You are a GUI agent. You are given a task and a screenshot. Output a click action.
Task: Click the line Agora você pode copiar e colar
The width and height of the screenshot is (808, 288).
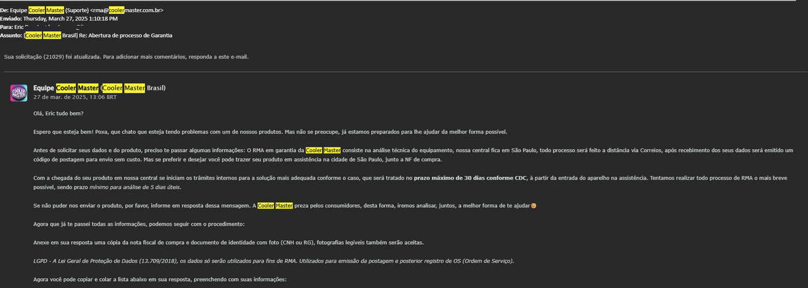159,279
